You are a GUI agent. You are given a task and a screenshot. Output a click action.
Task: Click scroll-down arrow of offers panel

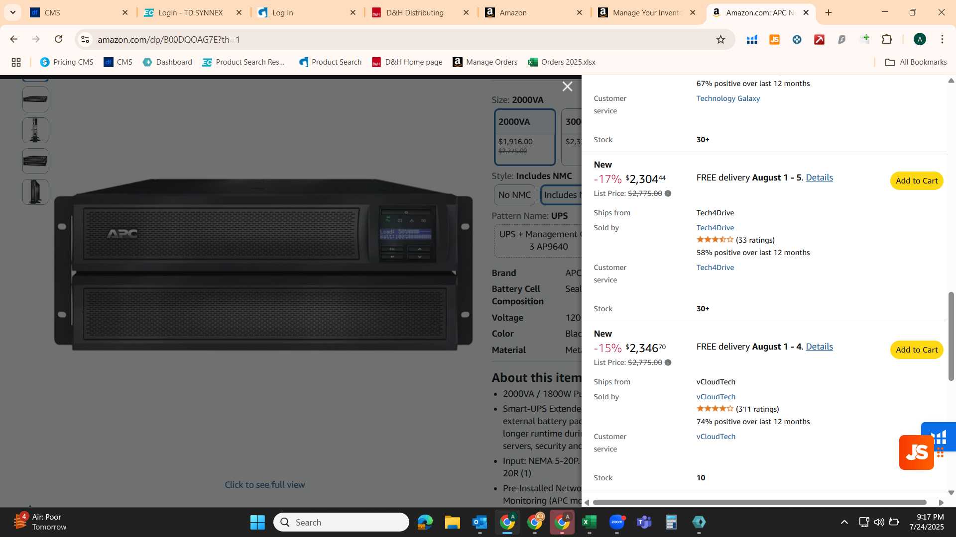[951, 493]
